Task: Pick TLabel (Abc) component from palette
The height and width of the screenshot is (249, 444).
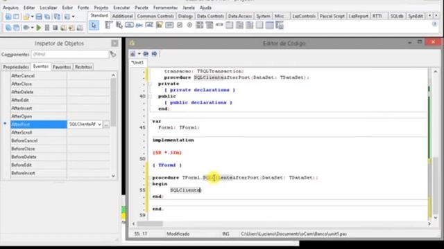Action: pyautogui.click(x=139, y=26)
